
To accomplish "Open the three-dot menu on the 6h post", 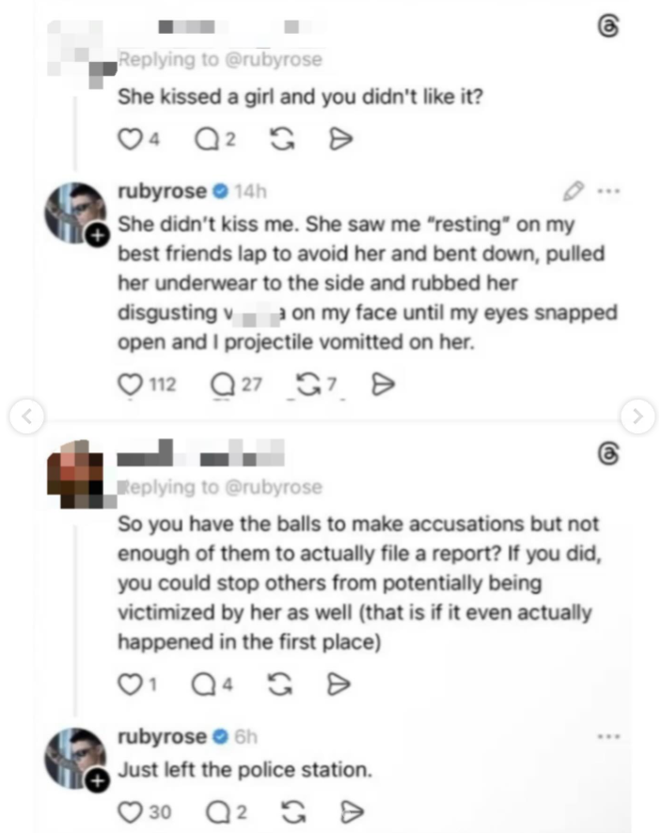I will coord(608,735).
